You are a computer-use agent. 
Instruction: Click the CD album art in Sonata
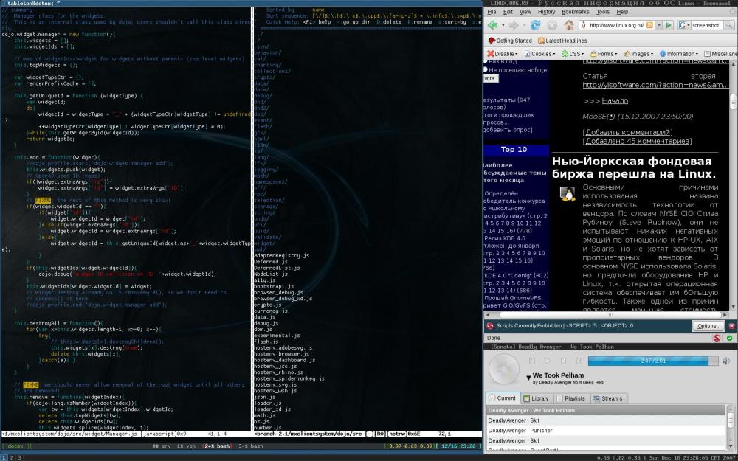pyautogui.click(x=503, y=370)
